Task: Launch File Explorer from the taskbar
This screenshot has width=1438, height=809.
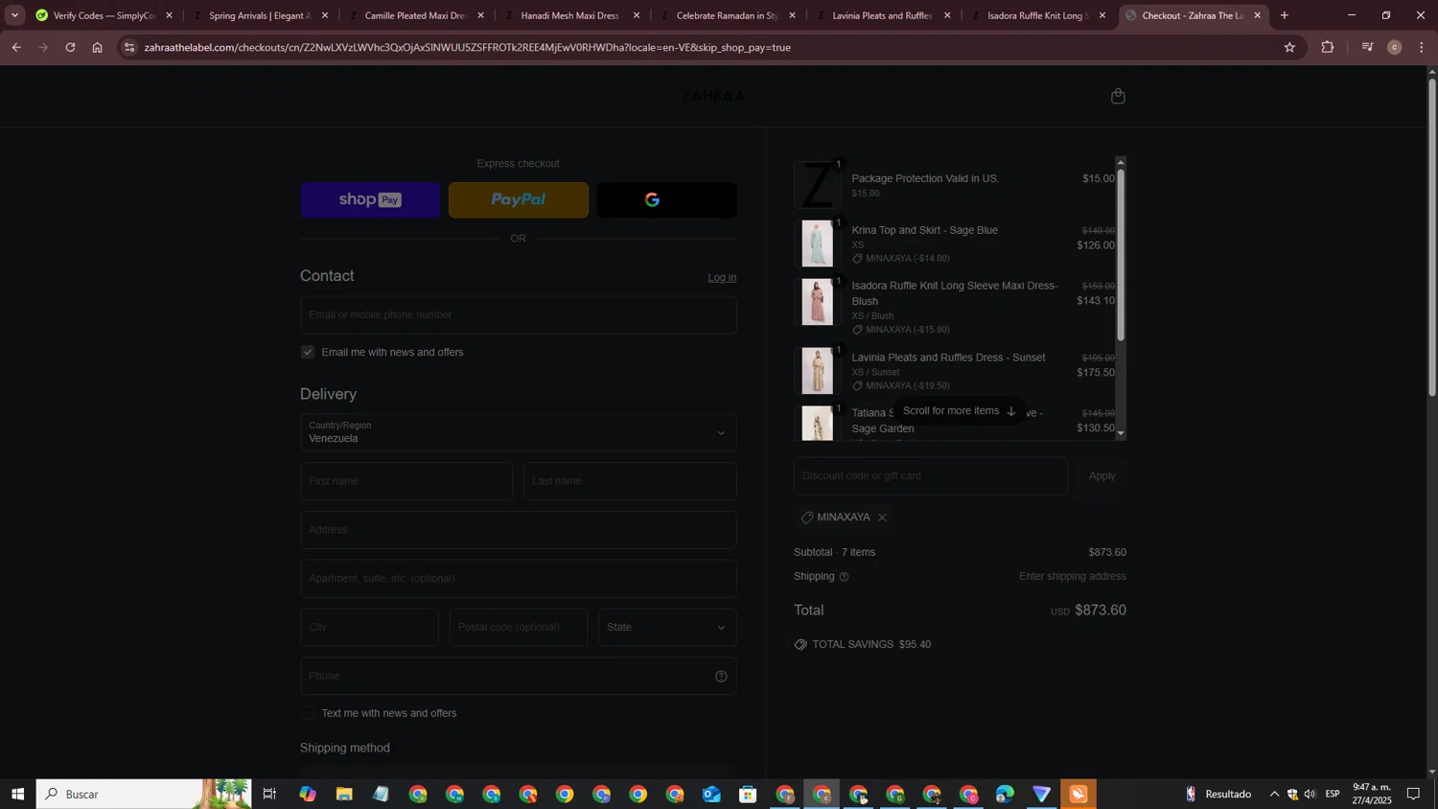Action: pos(344,794)
